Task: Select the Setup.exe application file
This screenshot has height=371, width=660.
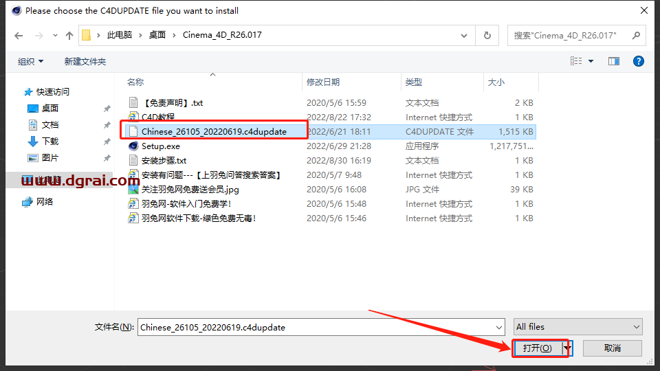Action: (x=160, y=146)
